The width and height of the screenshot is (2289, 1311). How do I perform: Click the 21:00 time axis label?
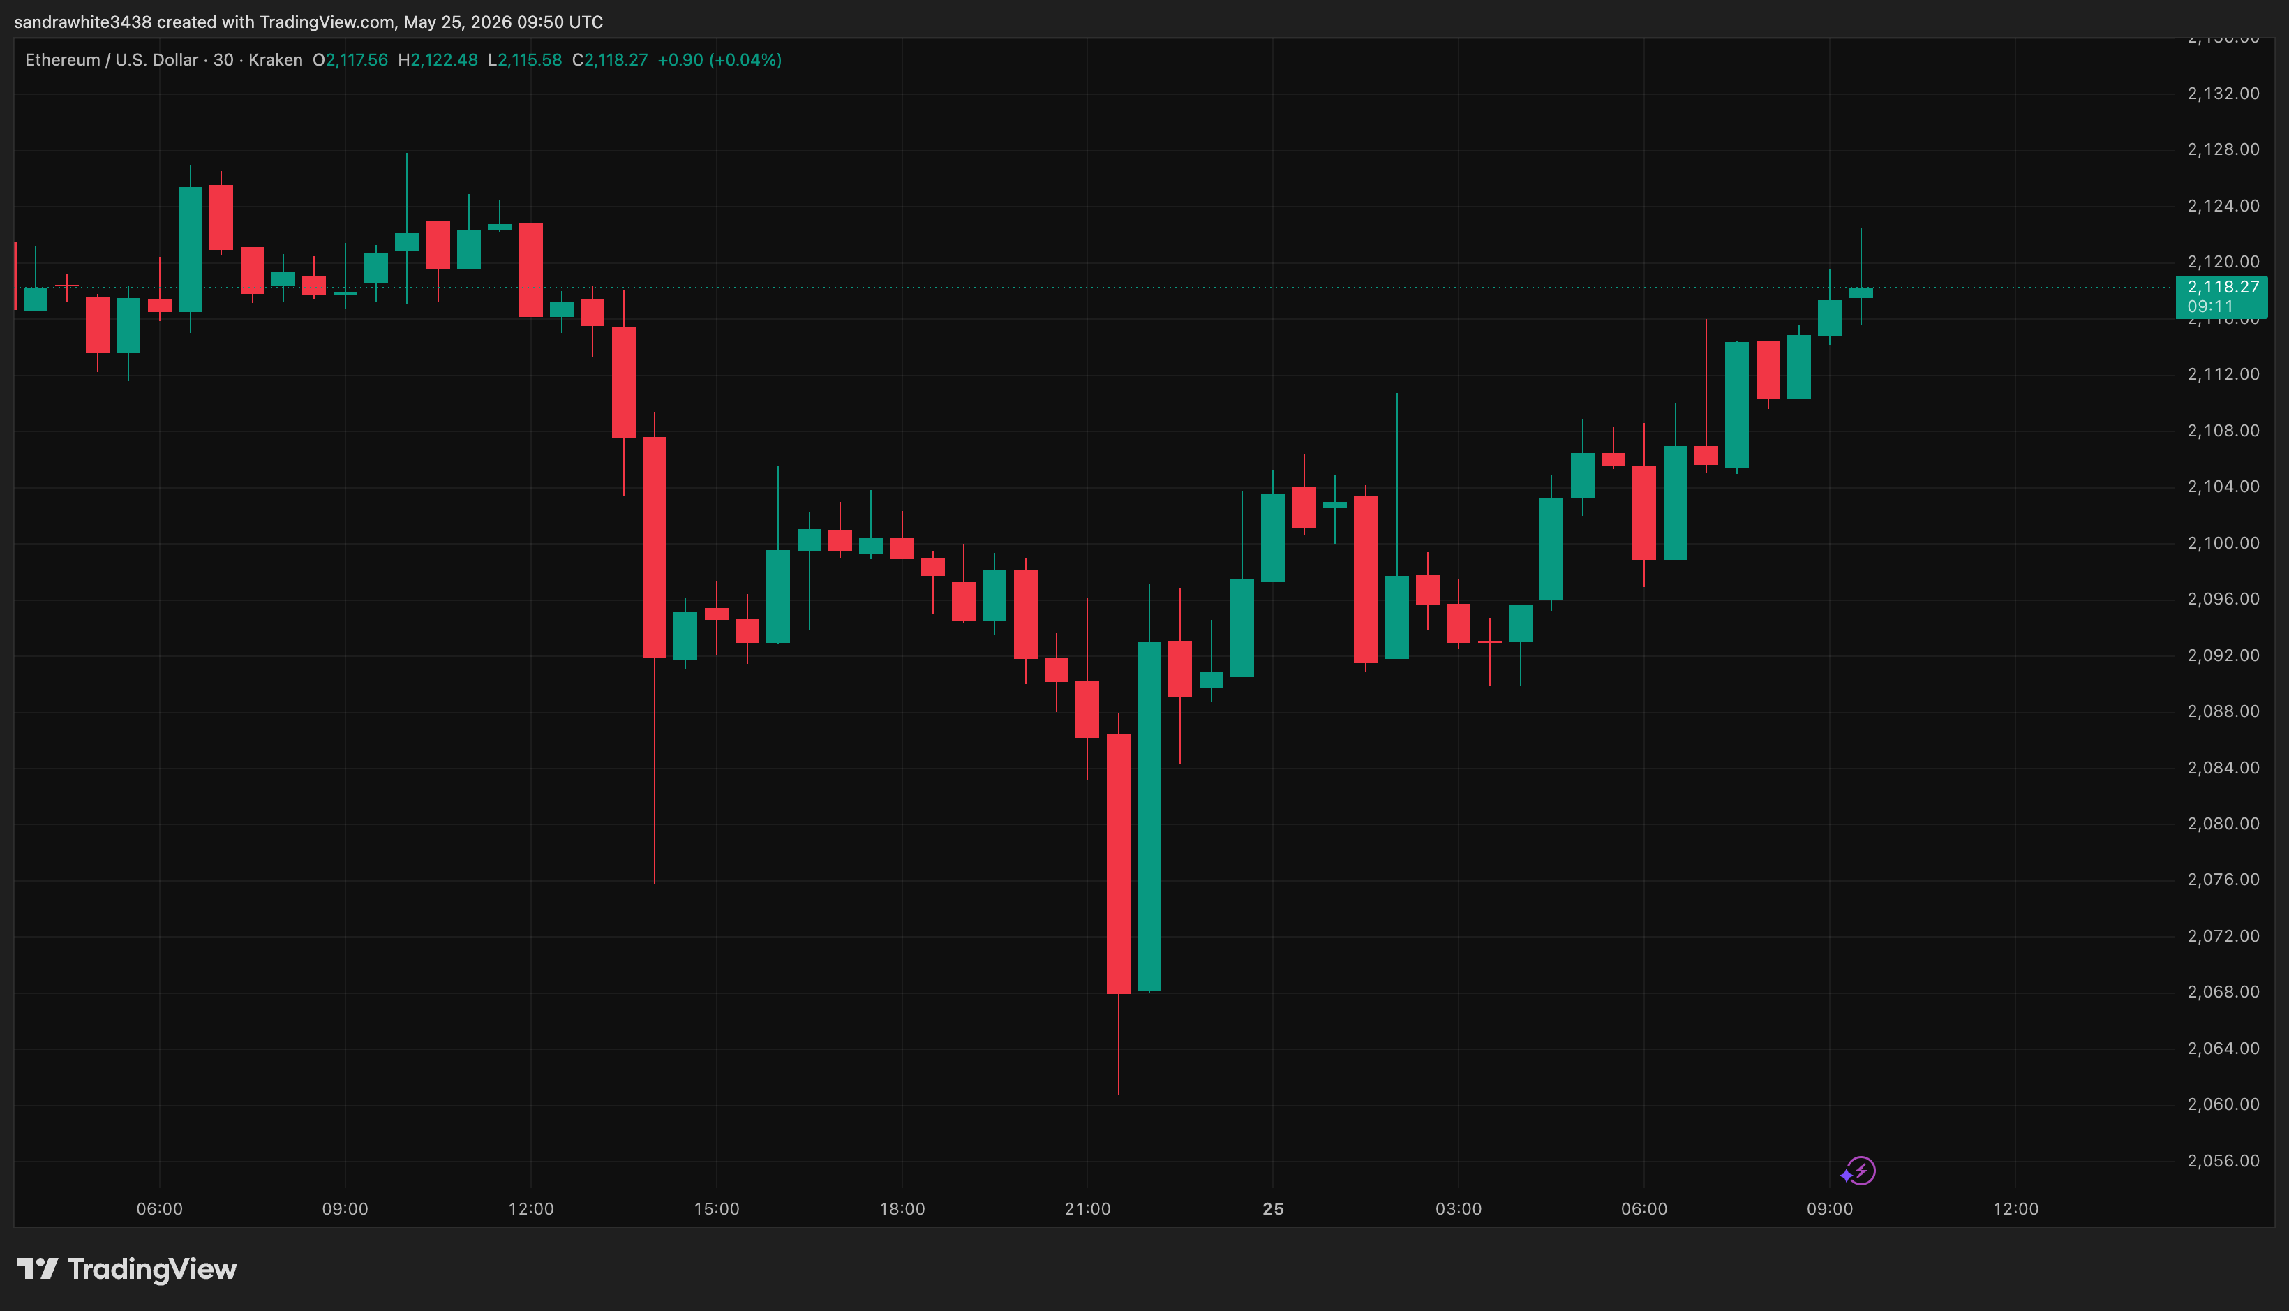tap(1087, 1209)
